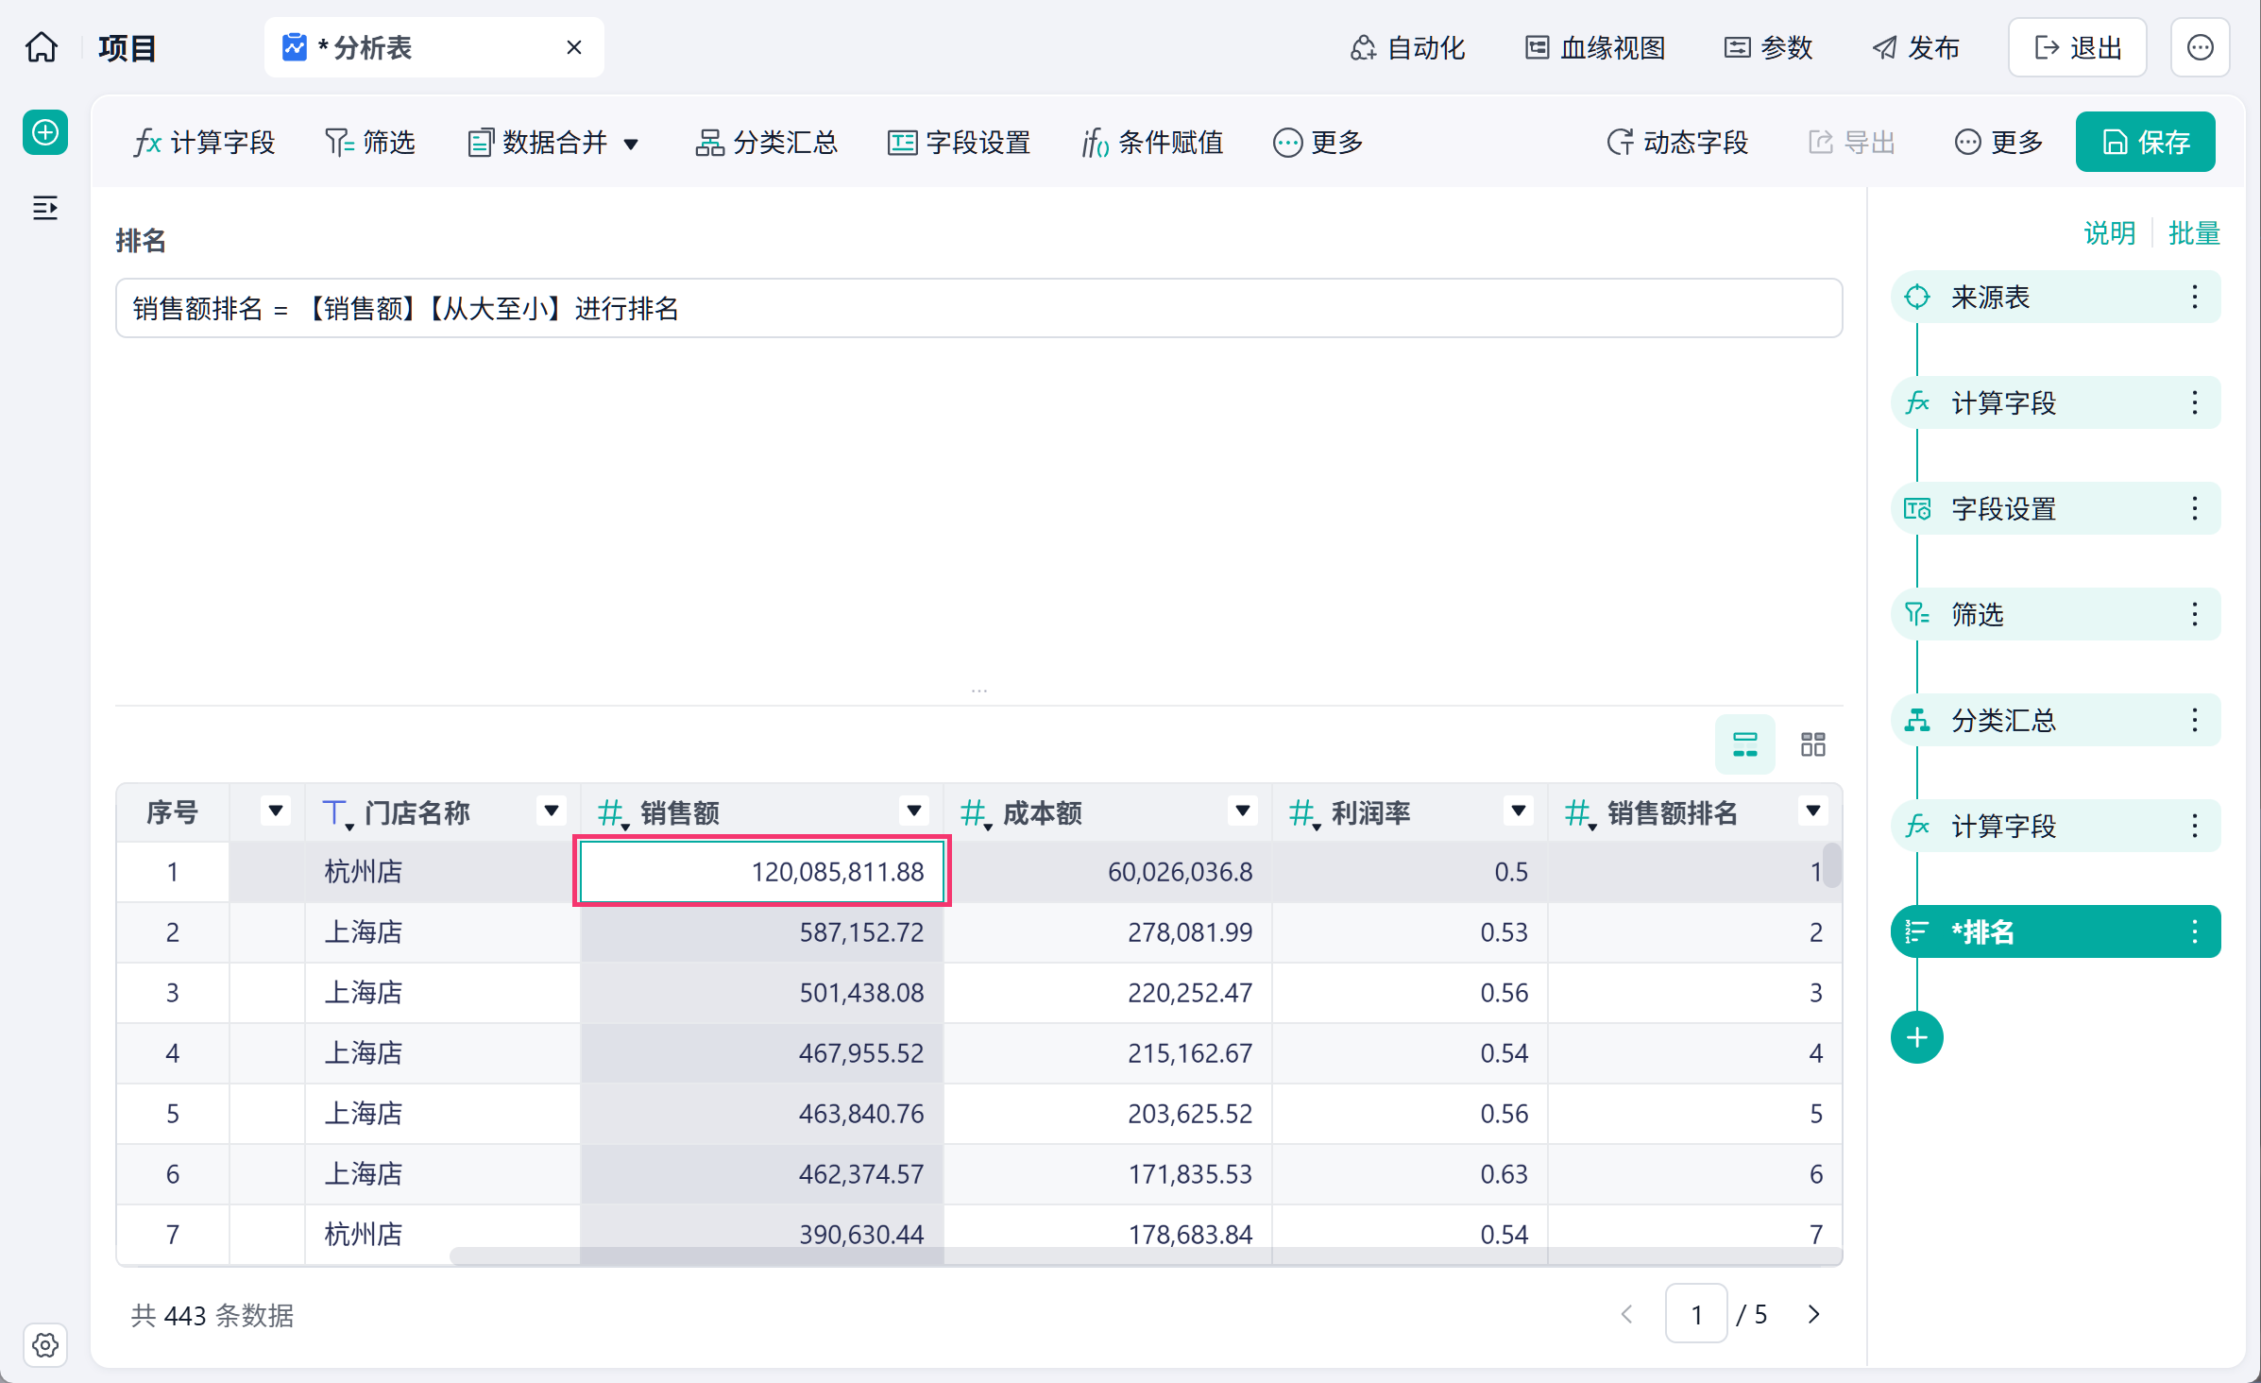Open the 来源表 step's three-dot menu
This screenshot has height=1383, width=2261.
pos(2194,297)
